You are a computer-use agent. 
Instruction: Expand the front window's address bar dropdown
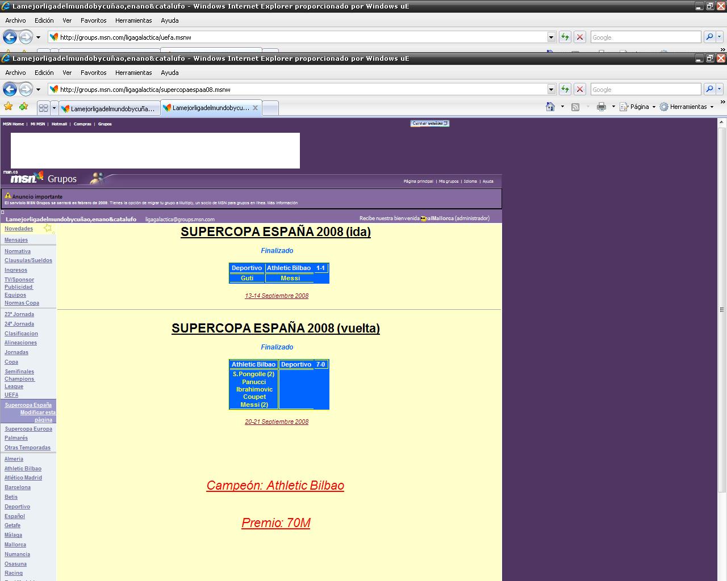[x=551, y=89]
